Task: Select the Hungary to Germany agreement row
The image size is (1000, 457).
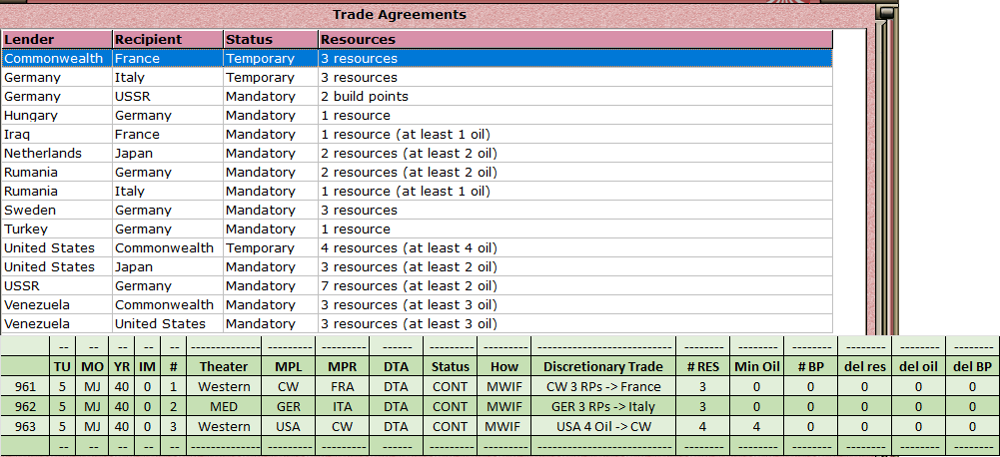Action: 418,116
